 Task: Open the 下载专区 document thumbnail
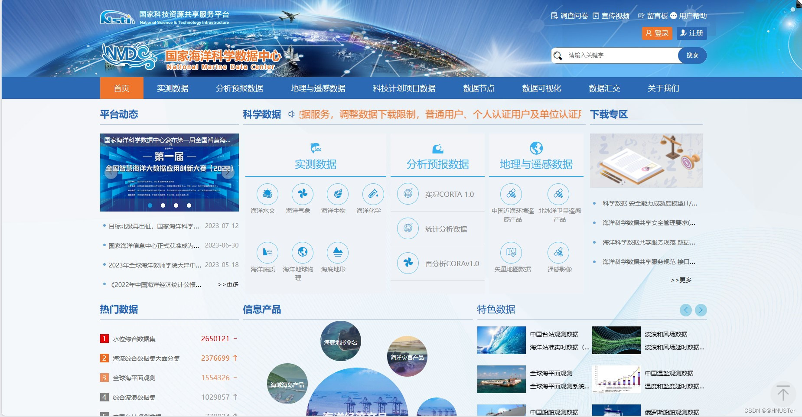(x=646, y=160)
